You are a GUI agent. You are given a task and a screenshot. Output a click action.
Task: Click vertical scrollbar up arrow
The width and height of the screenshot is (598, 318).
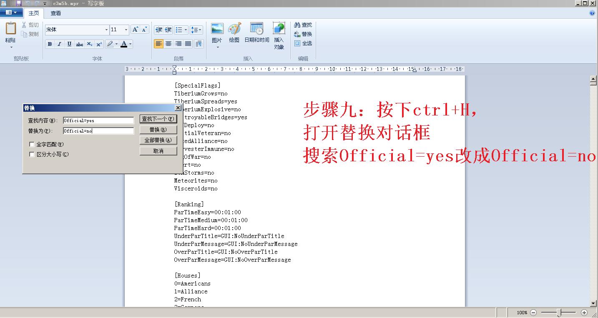(593, 79)
